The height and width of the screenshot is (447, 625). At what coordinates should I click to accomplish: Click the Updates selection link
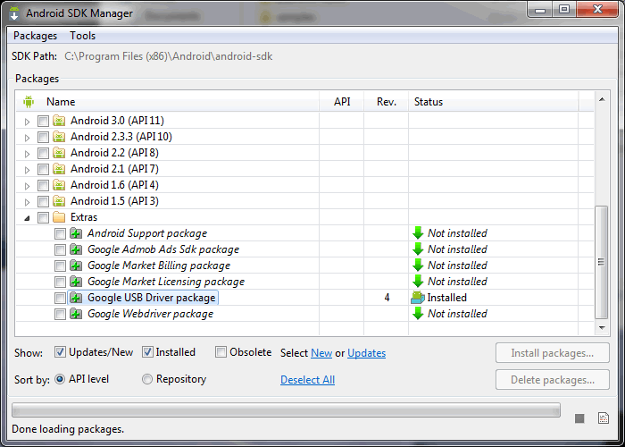366,353
